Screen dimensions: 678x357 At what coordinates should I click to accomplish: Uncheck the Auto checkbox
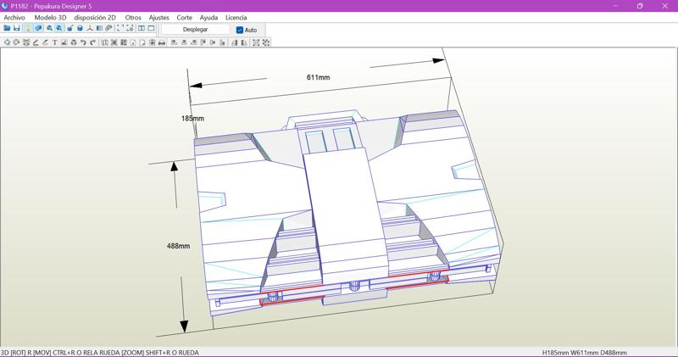pyautogui.click(x=240, y=30)
